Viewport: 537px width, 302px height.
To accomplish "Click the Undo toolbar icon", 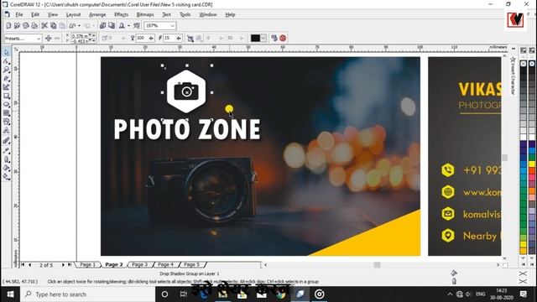I will (x=72, y=26).
